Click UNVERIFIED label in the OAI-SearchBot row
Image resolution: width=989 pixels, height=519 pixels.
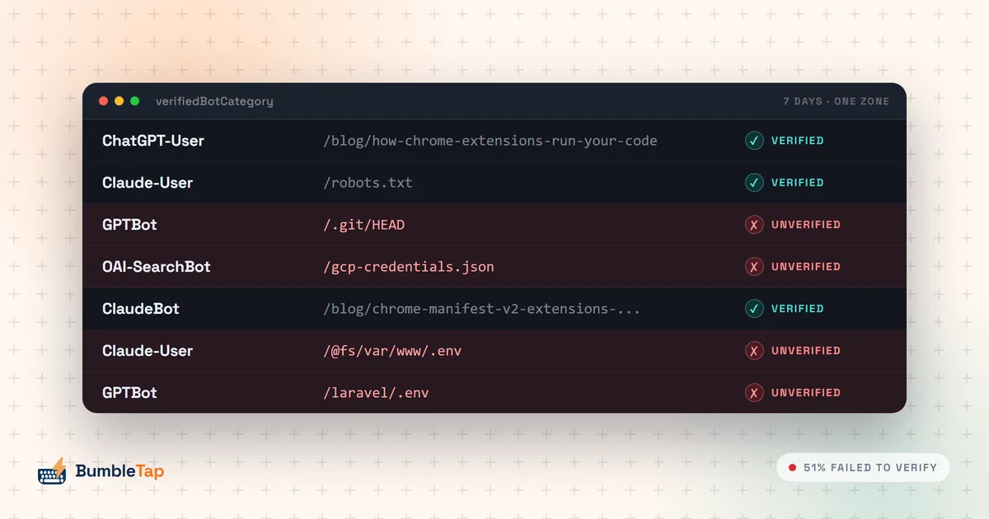[x=806, y=267]
